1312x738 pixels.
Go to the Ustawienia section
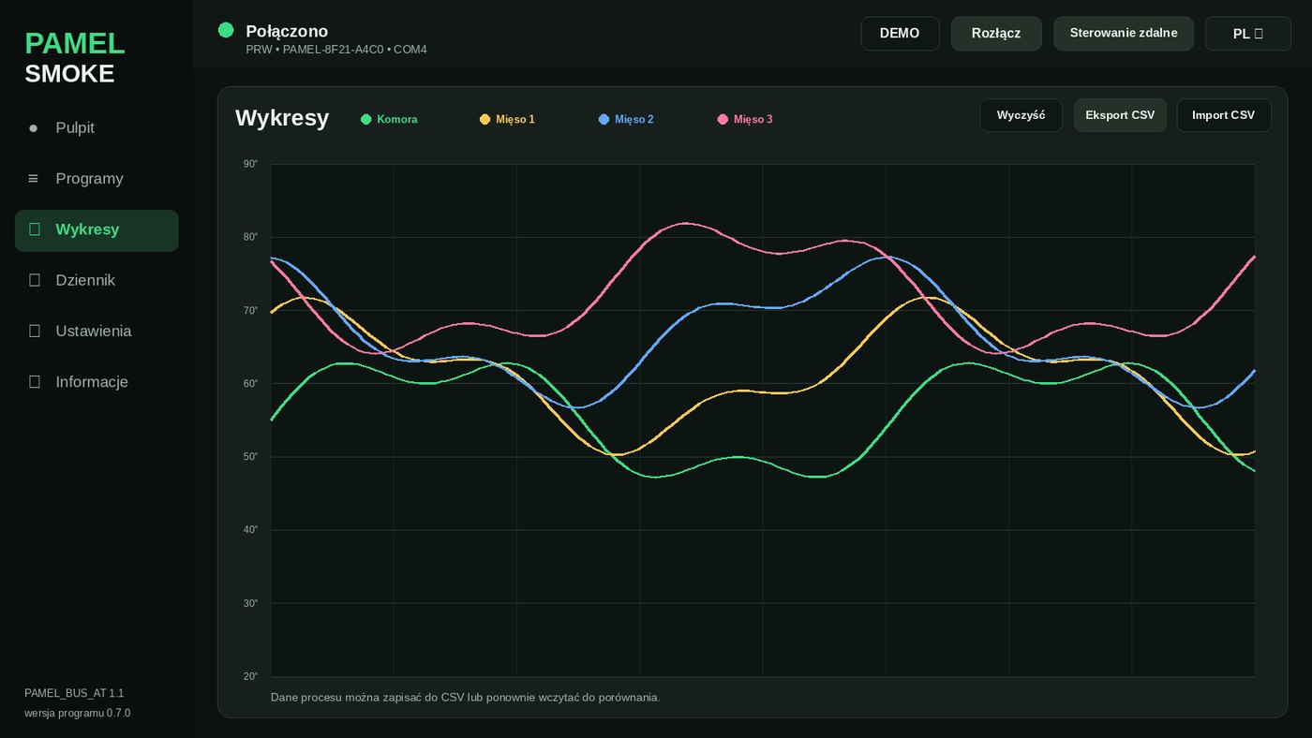click(97, 332)
